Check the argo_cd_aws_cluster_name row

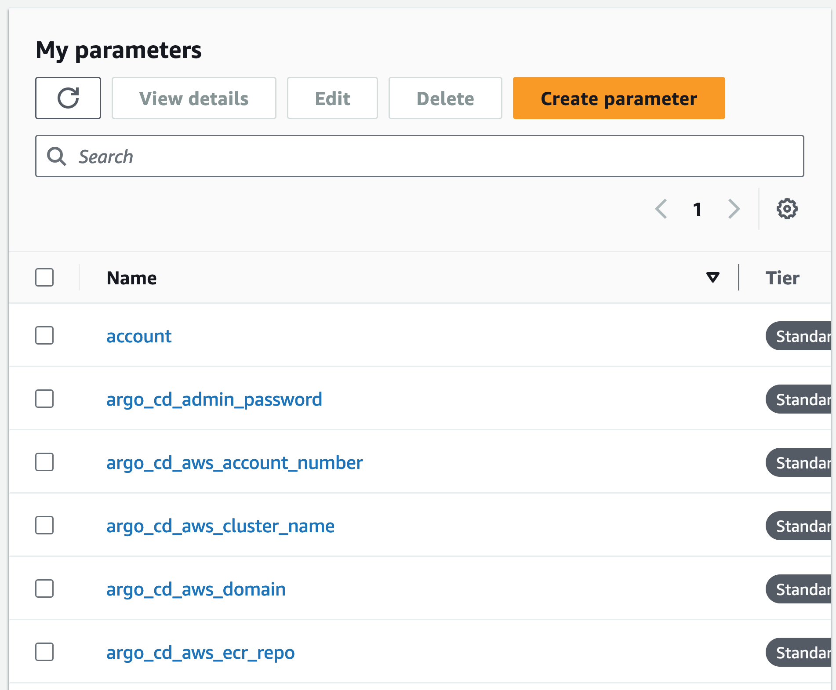pyautogui.click(x=44, y=525)
